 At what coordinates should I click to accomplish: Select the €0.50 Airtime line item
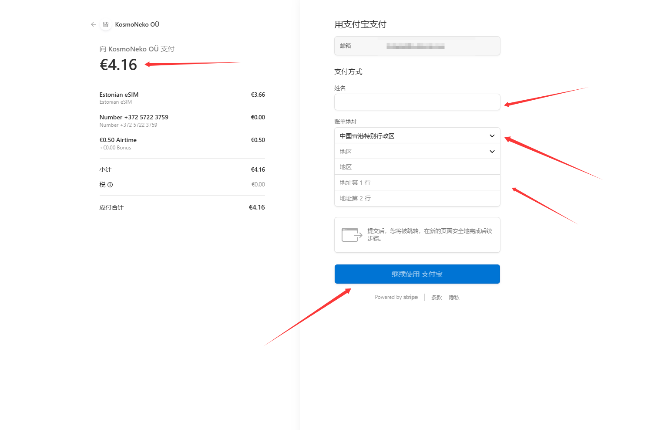tap(118, 140)
